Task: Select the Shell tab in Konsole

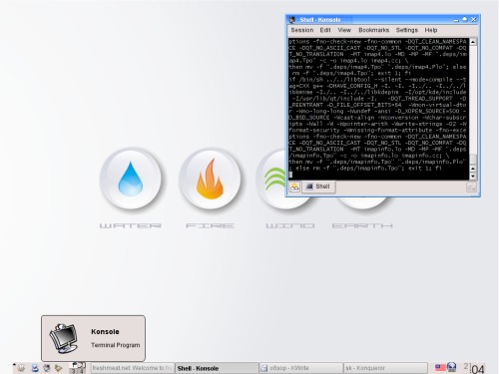Action: (x=318, y=187)
